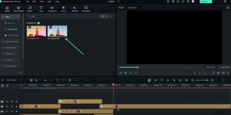The height and width of the screenshot is (115, 231).
Task: Switch to the Templates tab
Action: coord(86,9)
